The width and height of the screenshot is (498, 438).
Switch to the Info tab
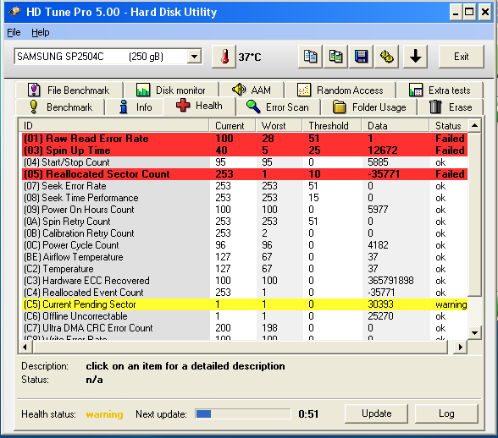pyautogui.click(x=135, y=107)
